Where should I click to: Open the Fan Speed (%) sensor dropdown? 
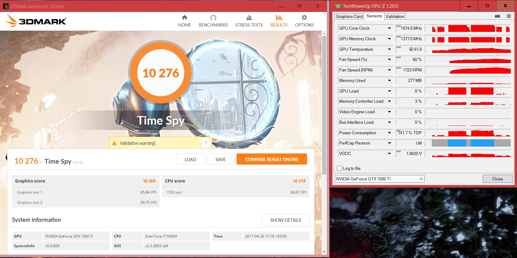point(389,59)
